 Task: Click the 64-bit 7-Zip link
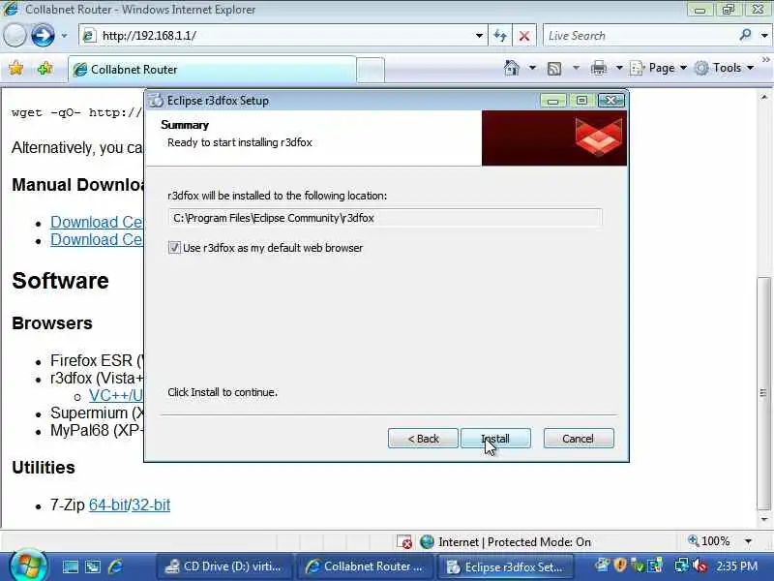click(108, 505)
